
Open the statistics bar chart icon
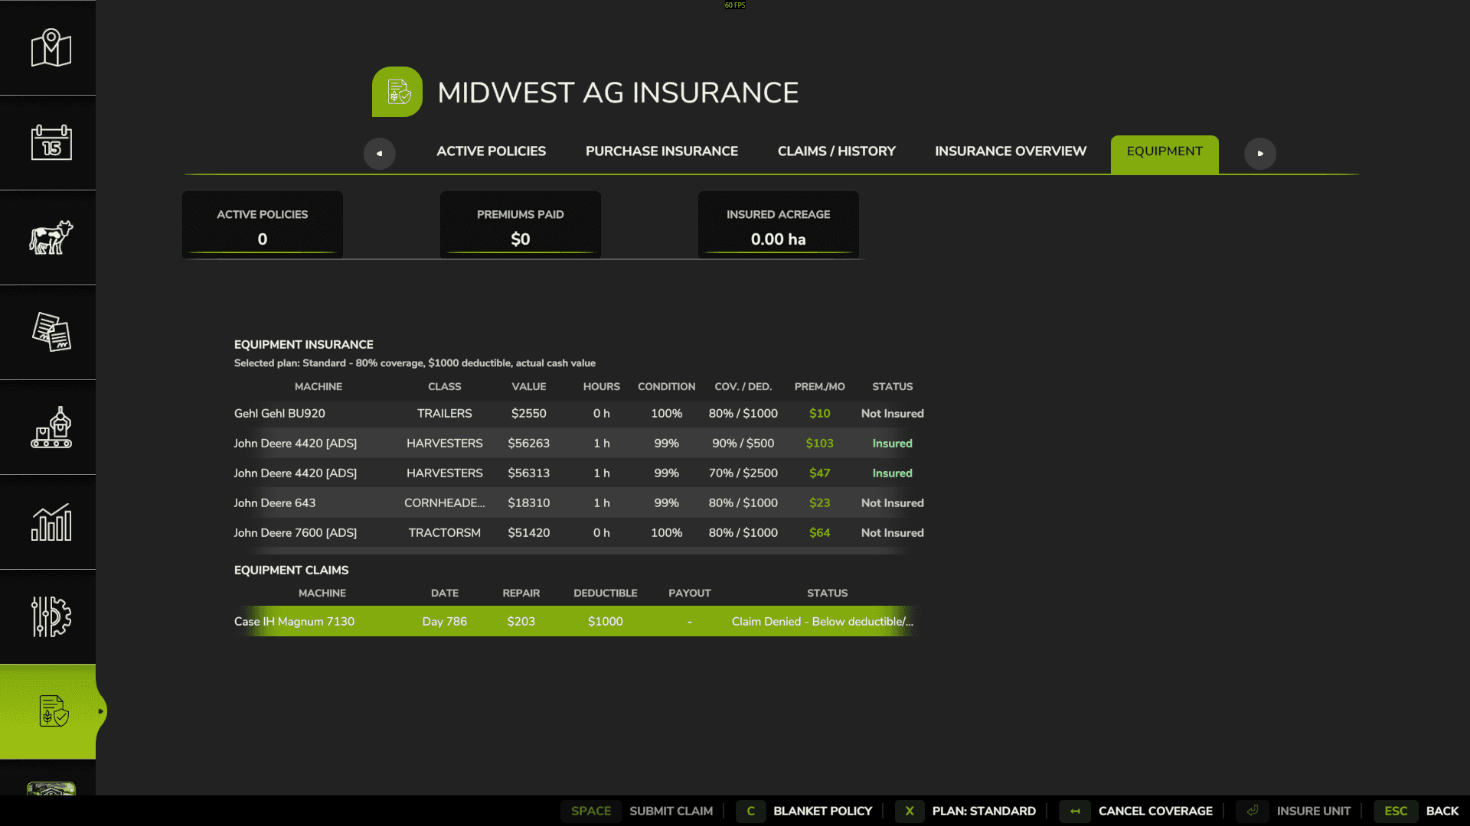[51, 522]
